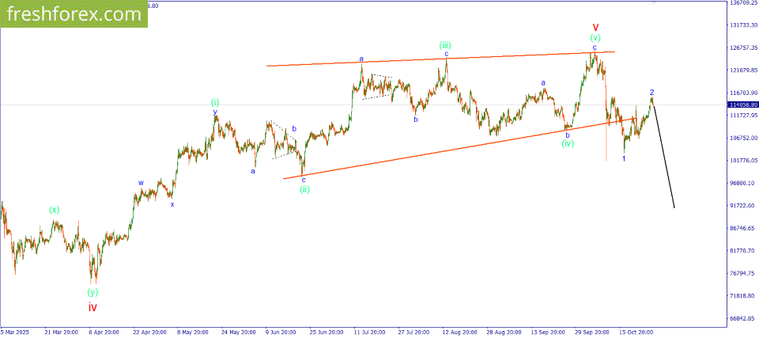This screenshot has width=759, height=338.
Task: Select the current price tag 114058.80
Action: (742, 104)
